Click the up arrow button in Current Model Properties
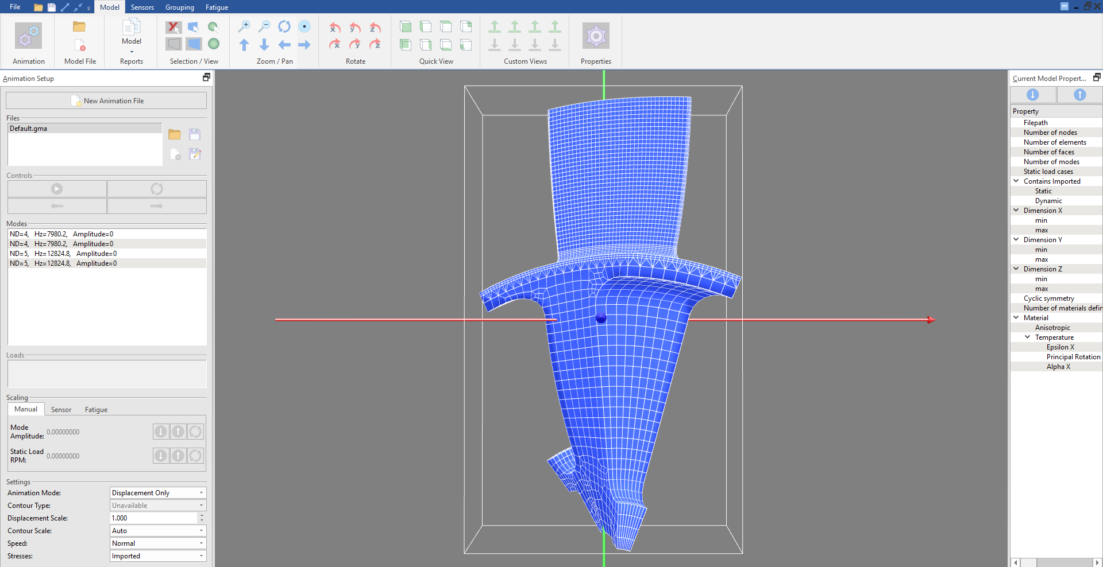 click(1080, 95)
